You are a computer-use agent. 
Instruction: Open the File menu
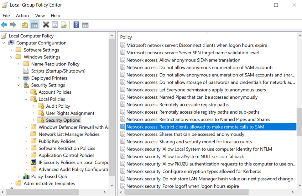tap(6, 16)
